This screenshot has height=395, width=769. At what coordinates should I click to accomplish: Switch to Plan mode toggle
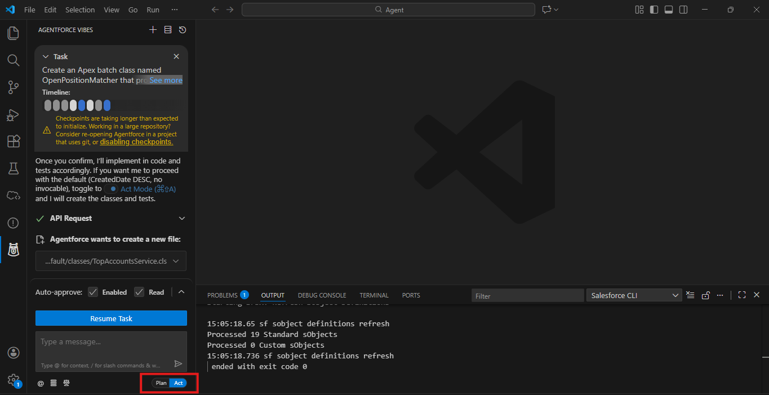161,383
